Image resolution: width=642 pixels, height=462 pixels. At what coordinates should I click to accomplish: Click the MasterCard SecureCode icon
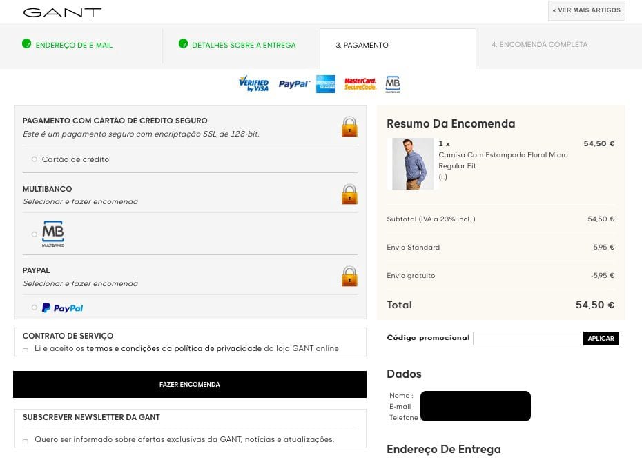pos(360,84)
